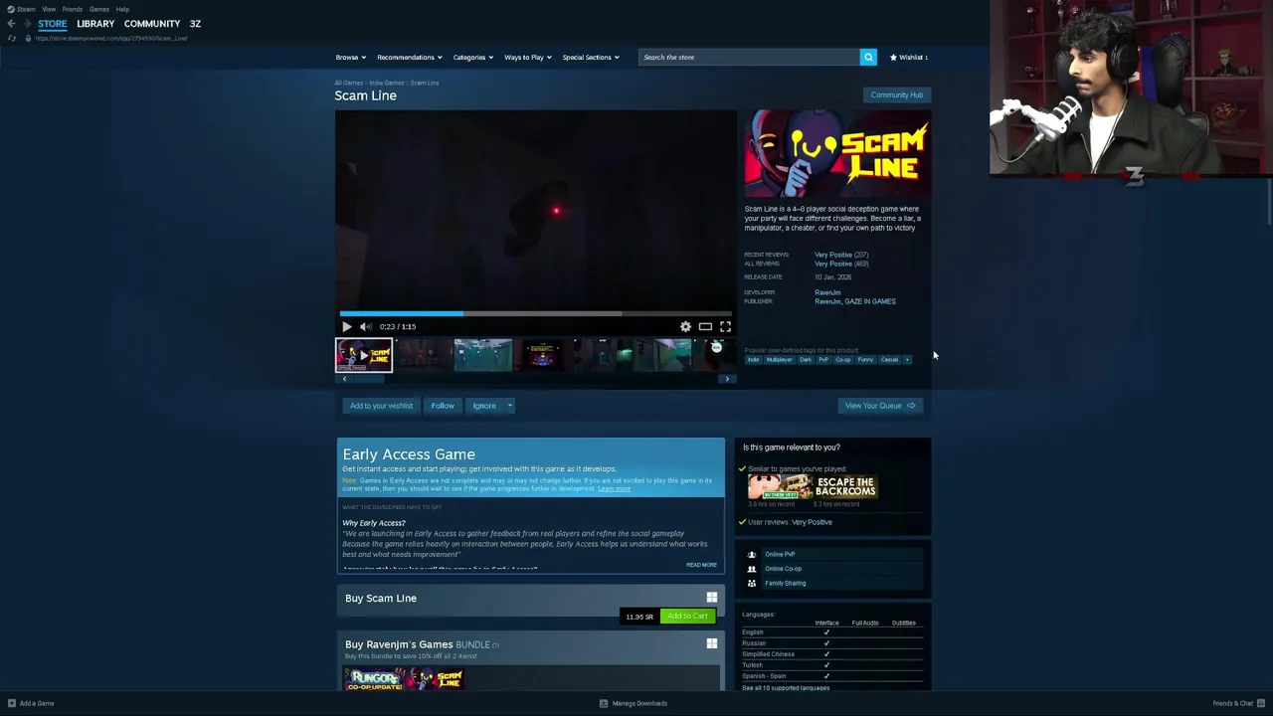Open All Games breadcrumb link
Viewport: 1273px width, 716px height.
point(348,83)
